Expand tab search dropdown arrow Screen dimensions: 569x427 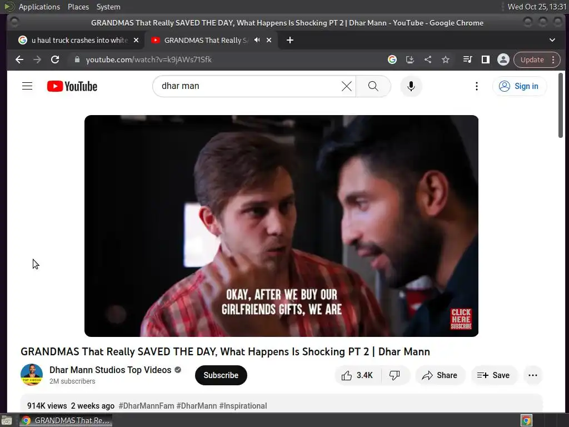tap(552, 40)
